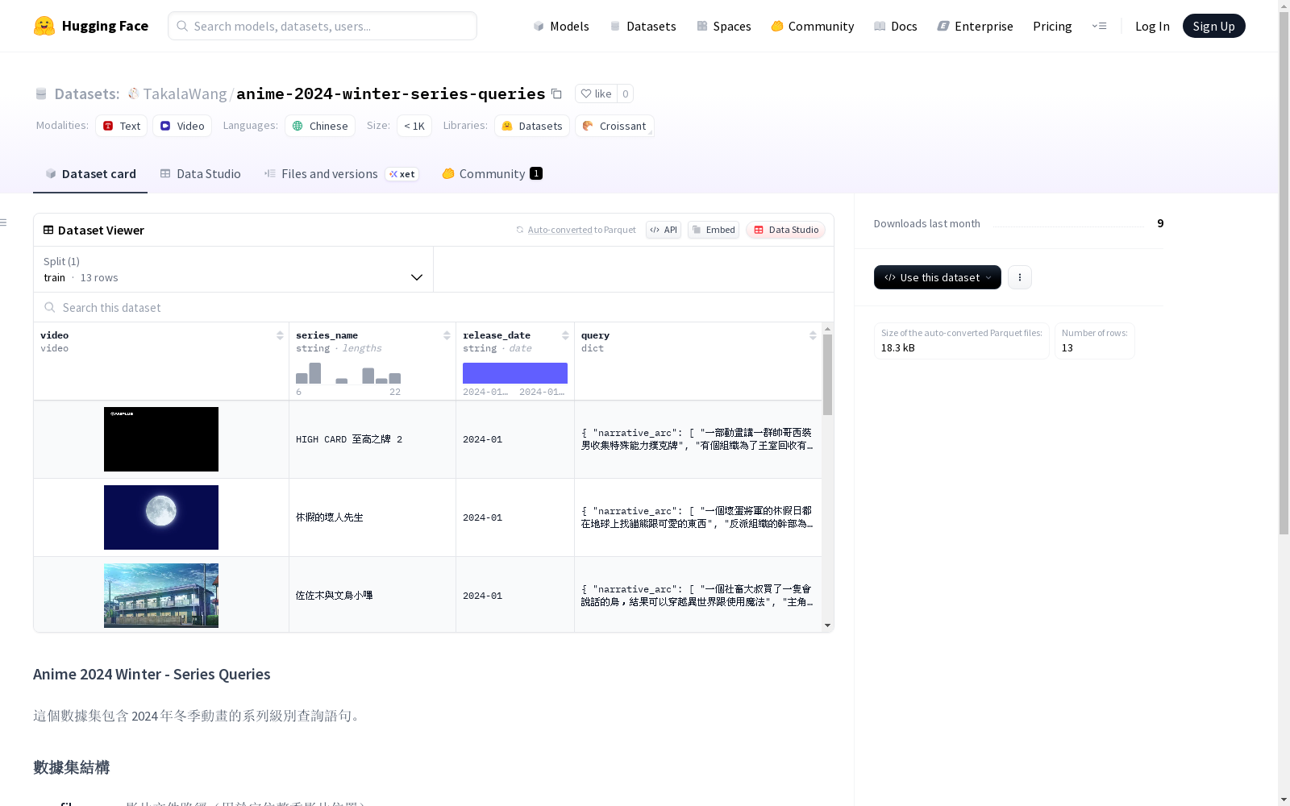Select the cell '休假的壞人先生'
1290x806 pixels.
[330, 517]
